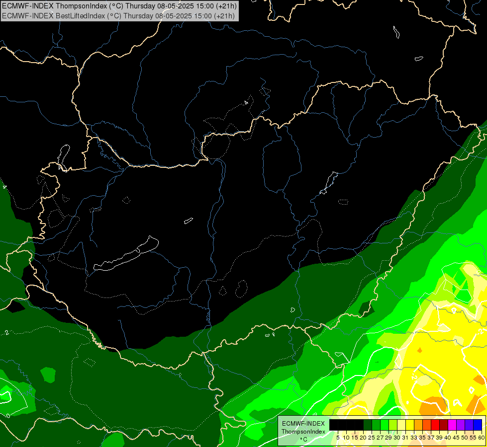Click the legend tick value '60'
Viewport: 487px width, 447px height.
pos(481,438)
